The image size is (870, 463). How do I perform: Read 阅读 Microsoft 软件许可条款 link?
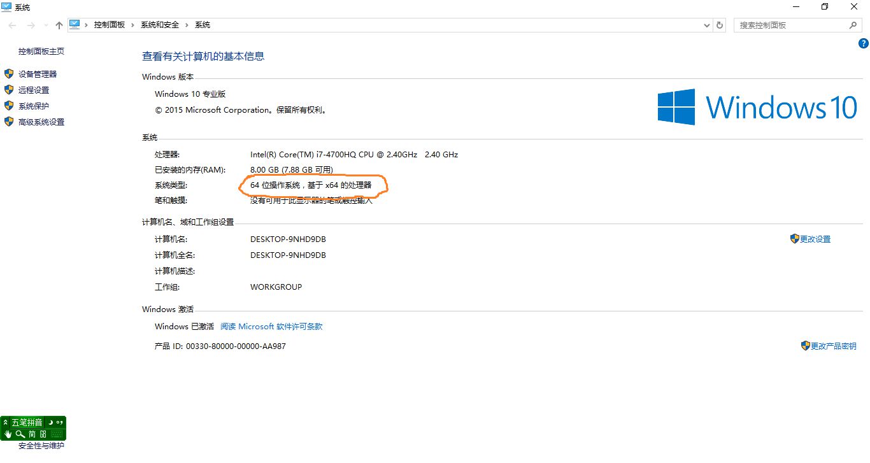click(271, 326)
